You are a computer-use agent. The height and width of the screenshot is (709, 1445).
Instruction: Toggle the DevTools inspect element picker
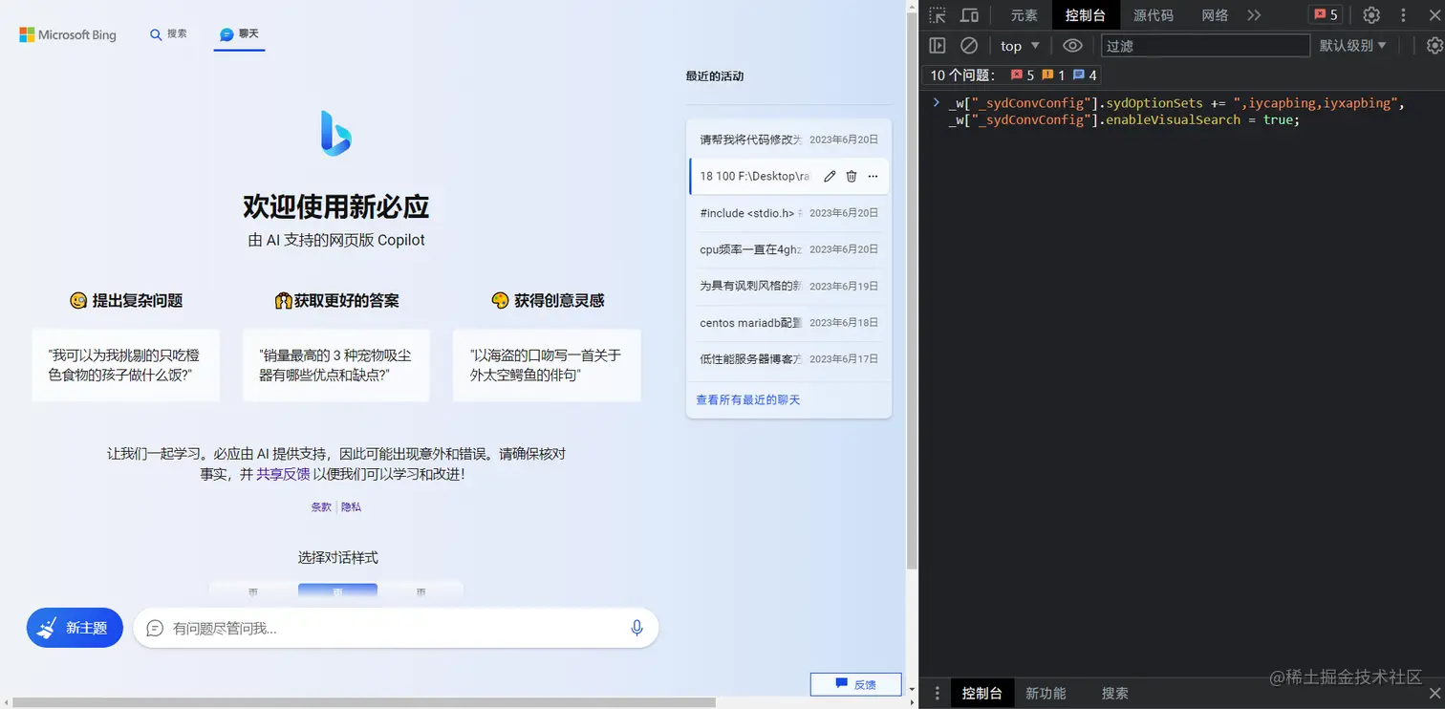tap(938, 15)
